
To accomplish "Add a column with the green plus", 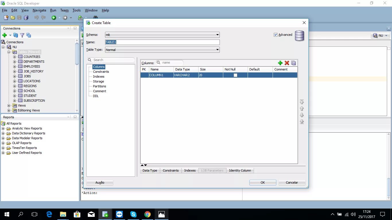I will point(280,63).
